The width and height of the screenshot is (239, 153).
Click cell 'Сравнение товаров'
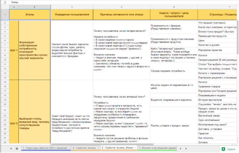tap(217, 87)
